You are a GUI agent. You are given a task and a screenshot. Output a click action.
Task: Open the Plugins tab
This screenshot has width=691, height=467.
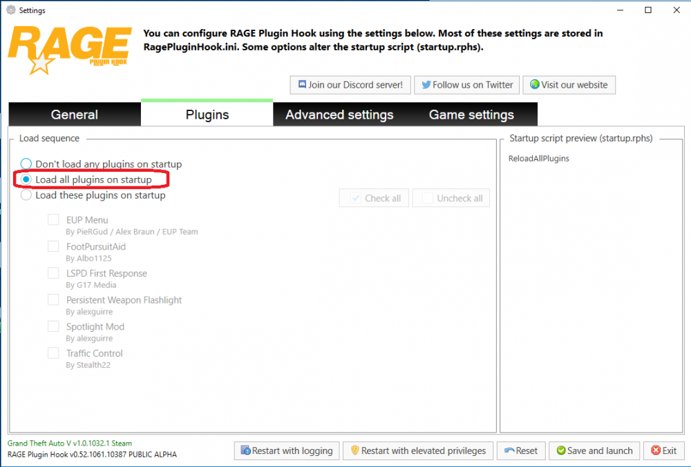pos(207,115)
